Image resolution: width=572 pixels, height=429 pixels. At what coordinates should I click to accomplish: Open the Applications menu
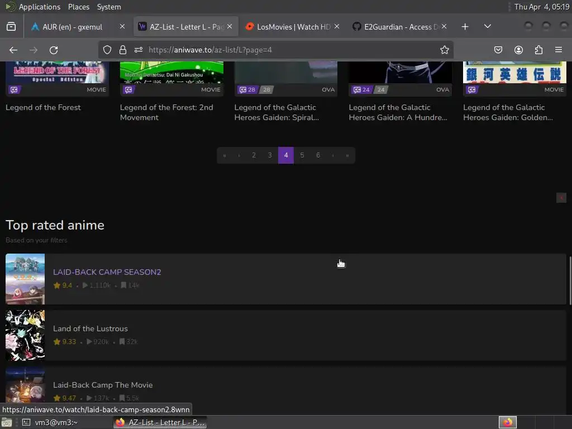click(40, 7)
